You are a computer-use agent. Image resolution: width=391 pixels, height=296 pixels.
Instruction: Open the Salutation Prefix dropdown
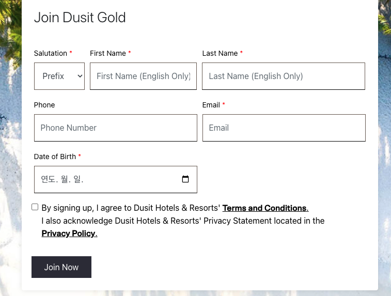(59, 76)
